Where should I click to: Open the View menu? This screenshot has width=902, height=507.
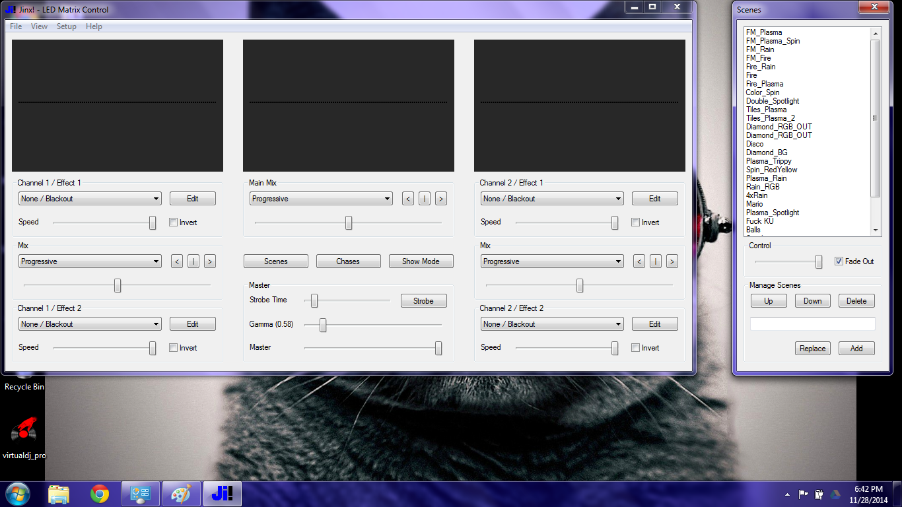click(39, 26)
